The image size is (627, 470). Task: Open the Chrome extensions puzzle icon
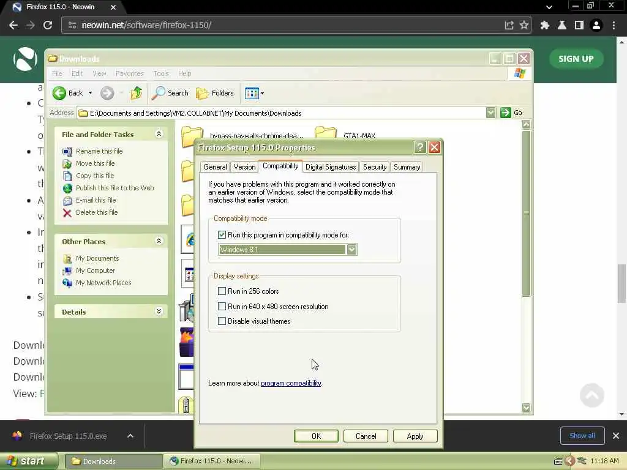(x=544, y=25)
